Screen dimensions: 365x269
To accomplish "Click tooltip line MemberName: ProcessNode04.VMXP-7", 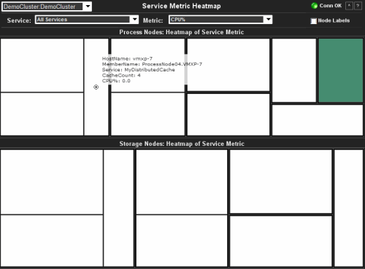I will 152,64.
